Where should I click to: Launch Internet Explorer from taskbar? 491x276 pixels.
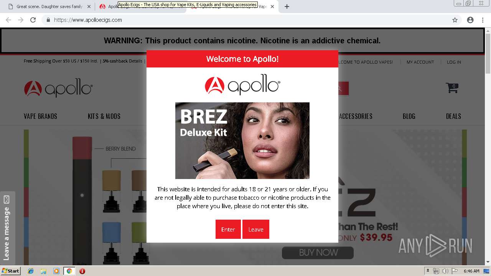(x=31, y=271)
